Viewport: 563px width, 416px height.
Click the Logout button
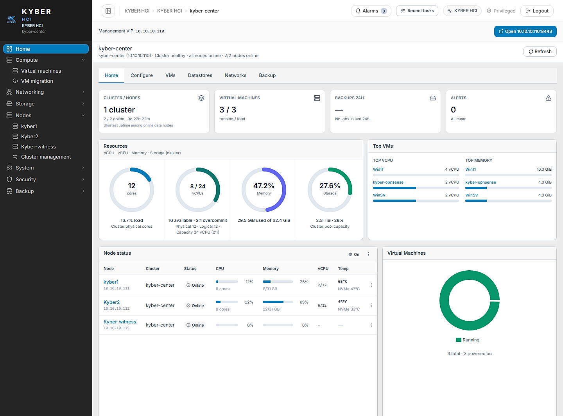coord(537,11)
